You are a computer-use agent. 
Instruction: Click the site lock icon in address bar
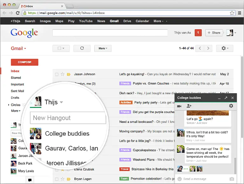[x=25, y=13]
